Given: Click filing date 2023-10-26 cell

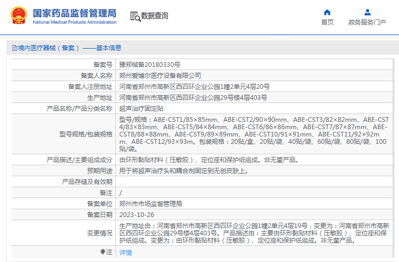Looking at the screenshot, I should tap(254, 215).
